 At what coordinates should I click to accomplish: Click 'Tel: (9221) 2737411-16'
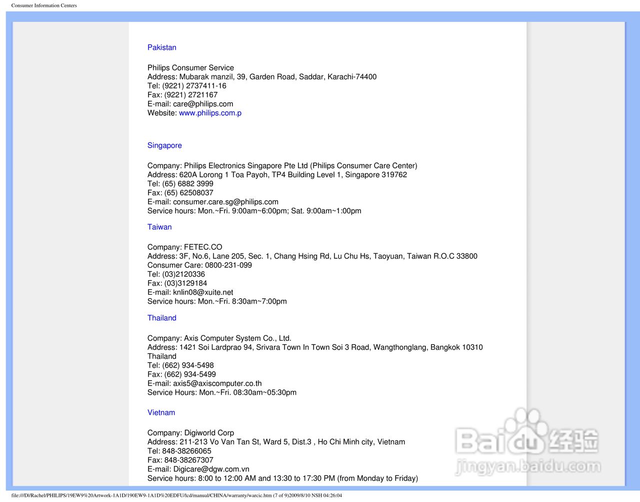point(187,86)
